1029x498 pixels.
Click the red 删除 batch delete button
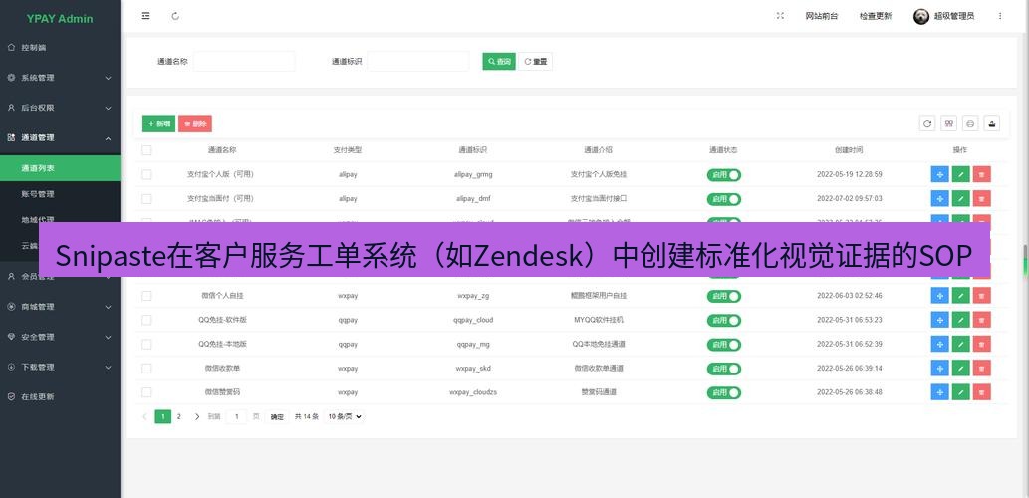click(x=195, y=124)
